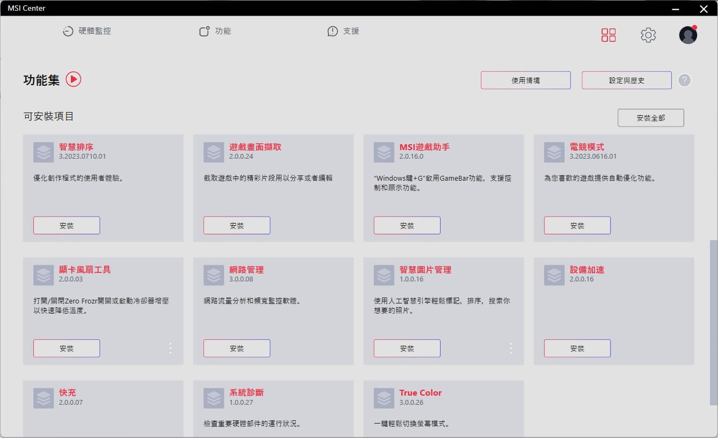The height and width of the screenshot is (438, 718).
Task: Select the 智慧排序 title
Action: [76, 147]
